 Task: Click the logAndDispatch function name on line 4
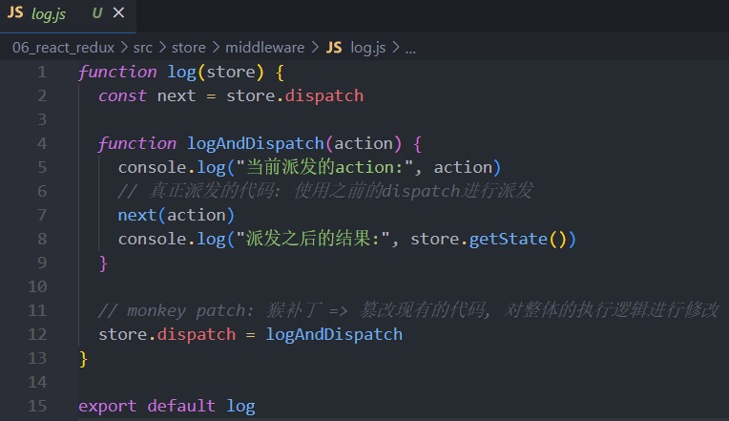point(256,143)
